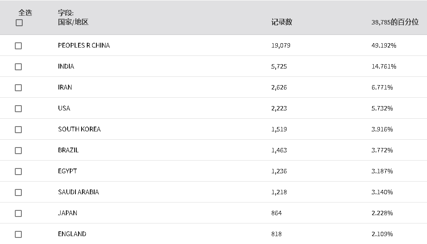
Task: Click the 38,785的百分位 column header
Action: pyautogui.click(x=395, y=22)
